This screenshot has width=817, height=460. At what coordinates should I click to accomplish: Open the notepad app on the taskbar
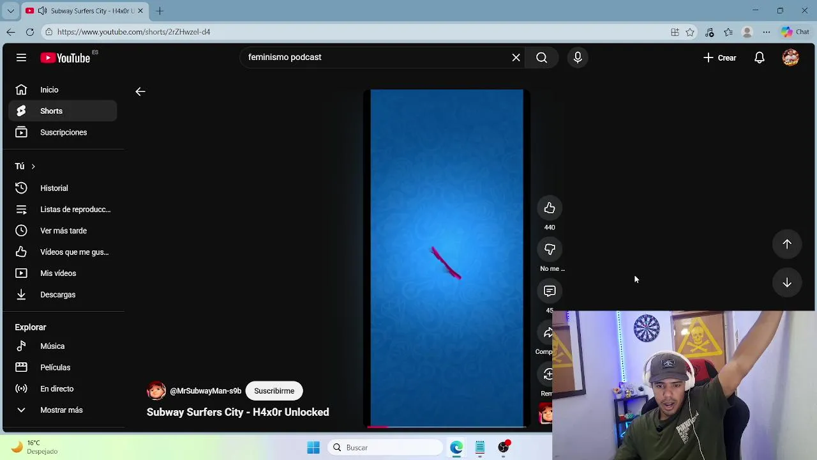click(x=480, y=448)
